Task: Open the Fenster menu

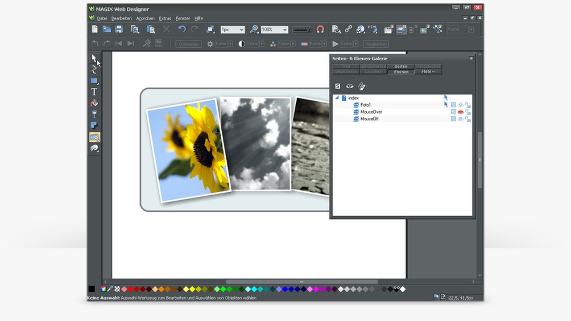Action: 182,18
